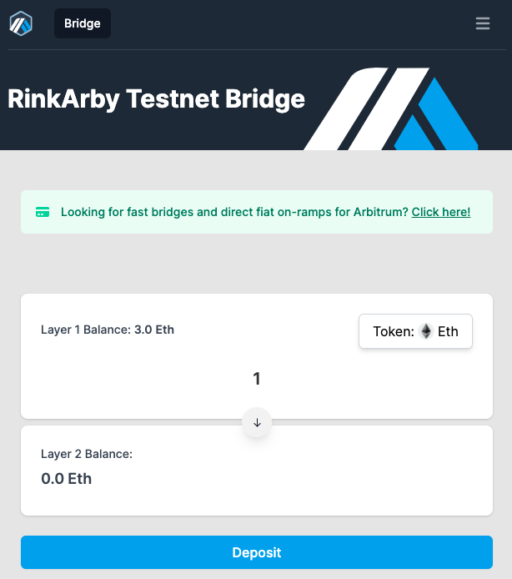Open the hamburger menu
This screenshot has height=579, width=512.
[x=483, y=23]
